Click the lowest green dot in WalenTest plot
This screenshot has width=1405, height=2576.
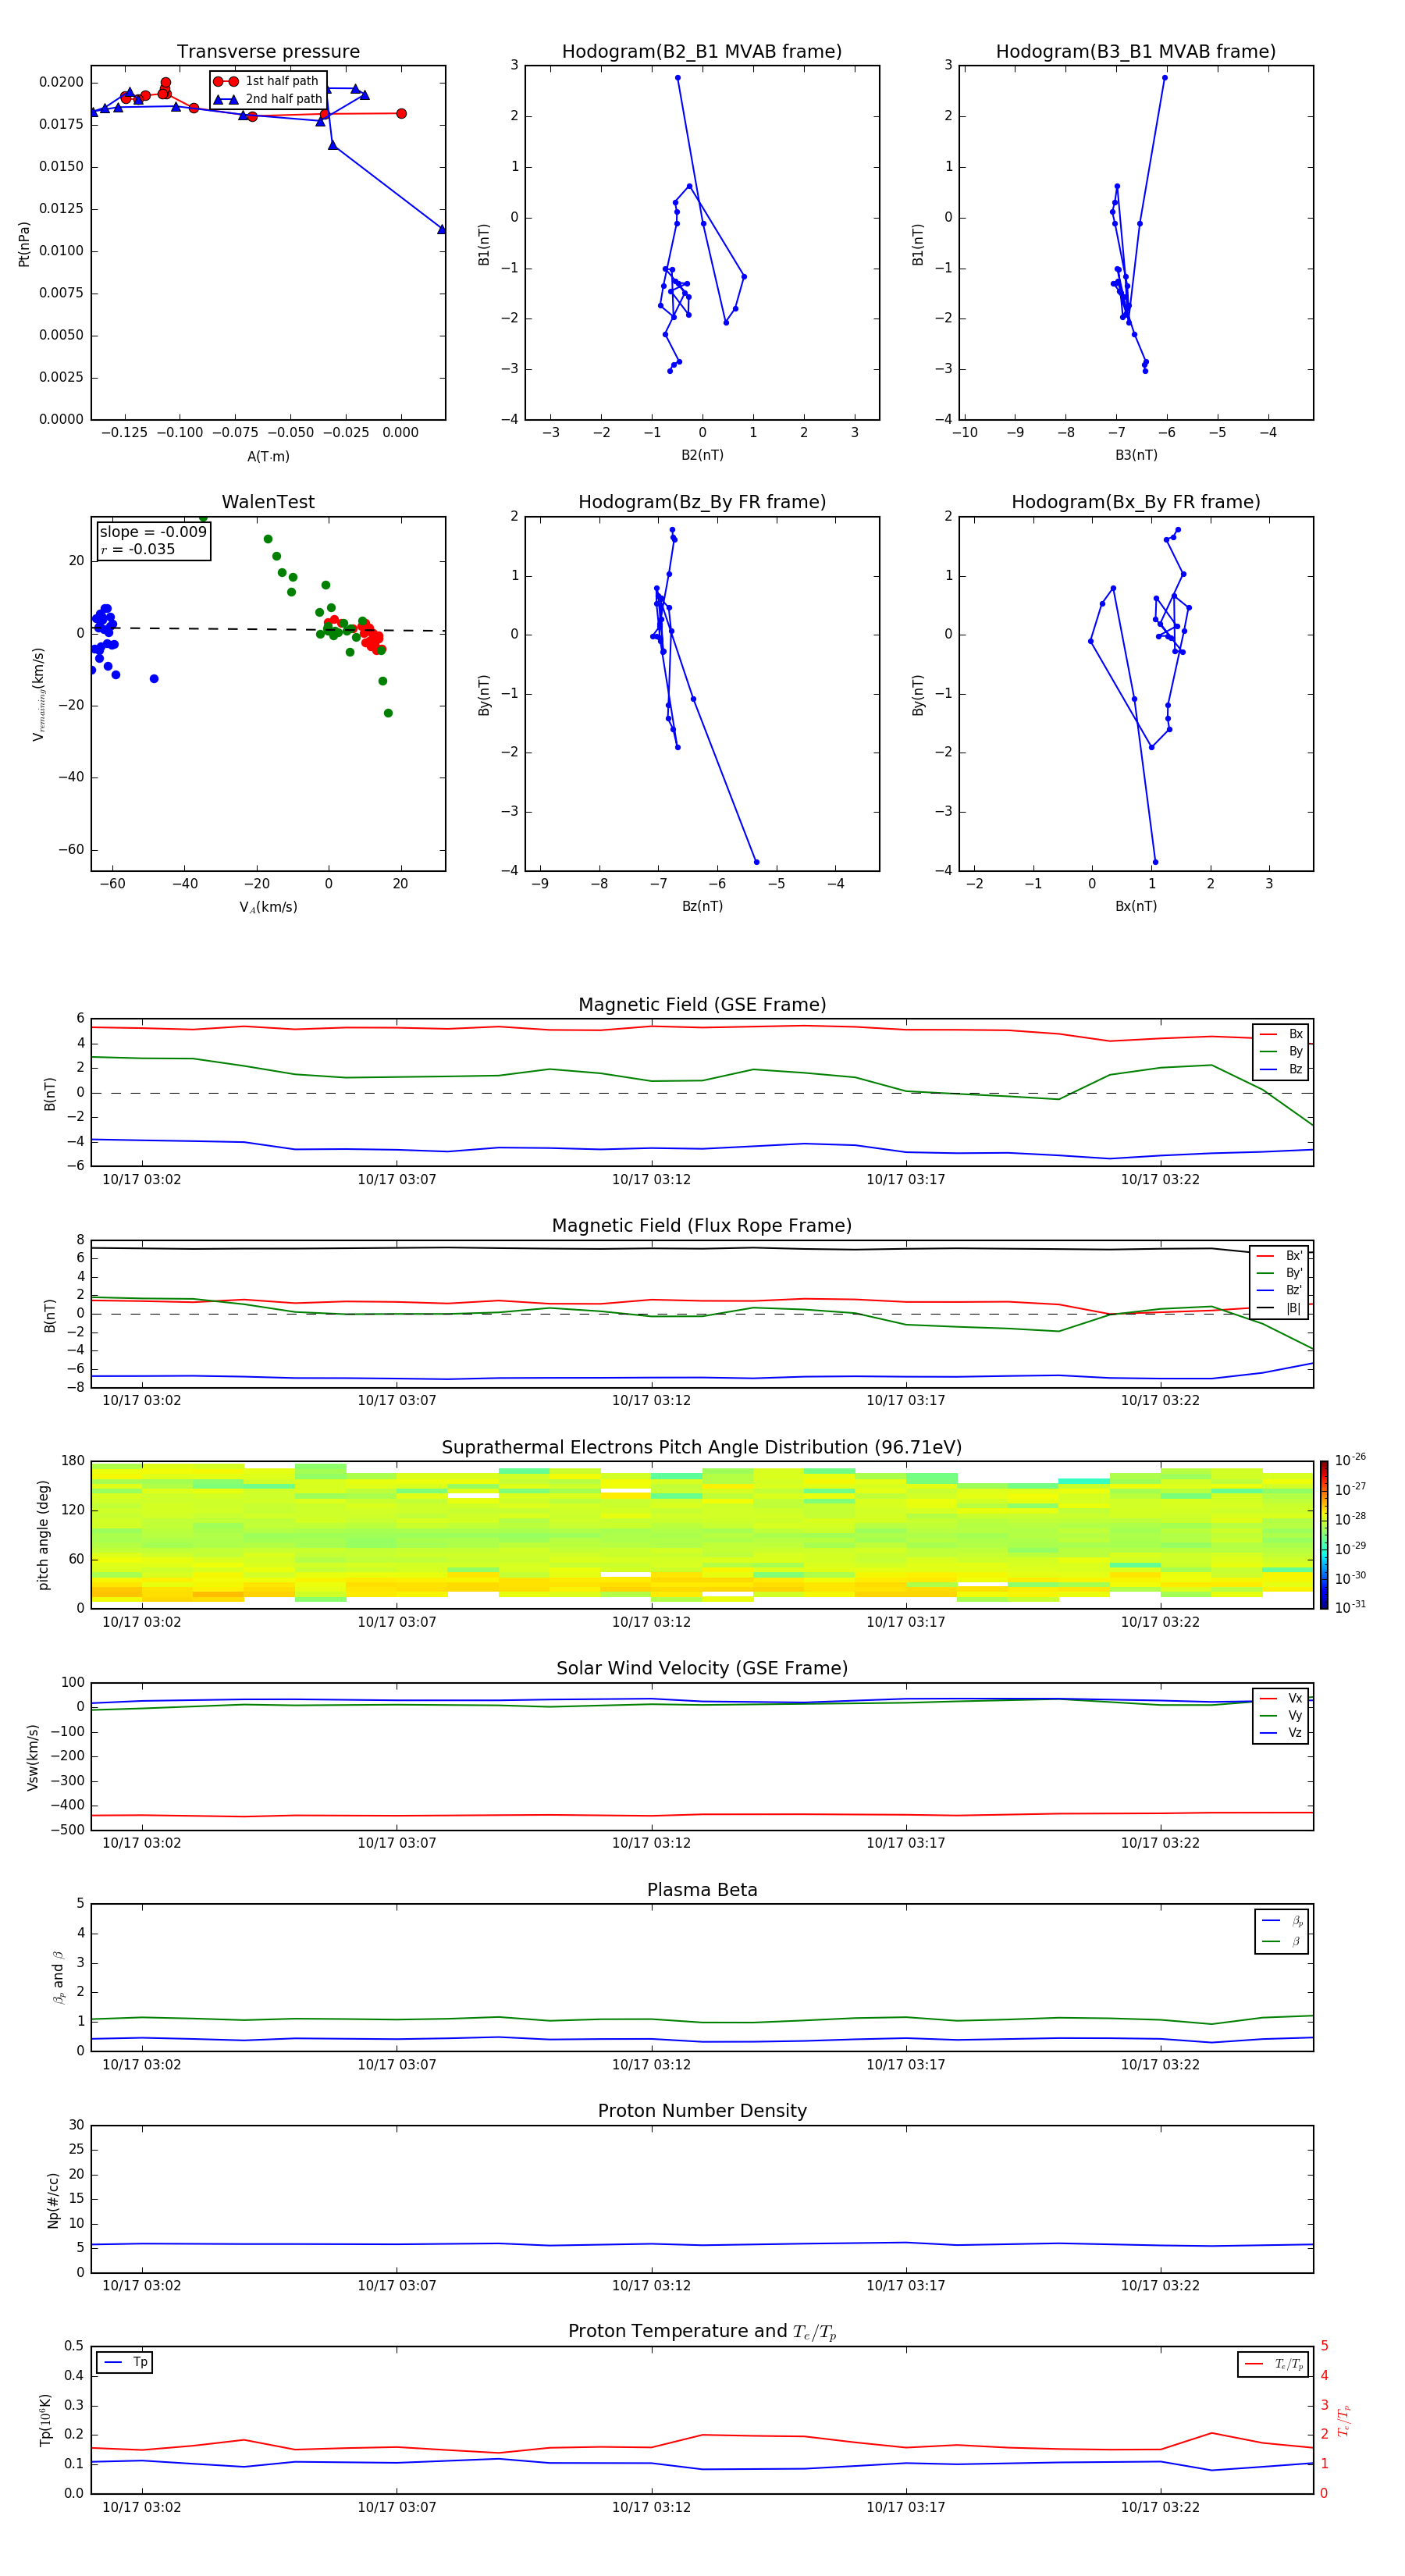tap(388, 713)
